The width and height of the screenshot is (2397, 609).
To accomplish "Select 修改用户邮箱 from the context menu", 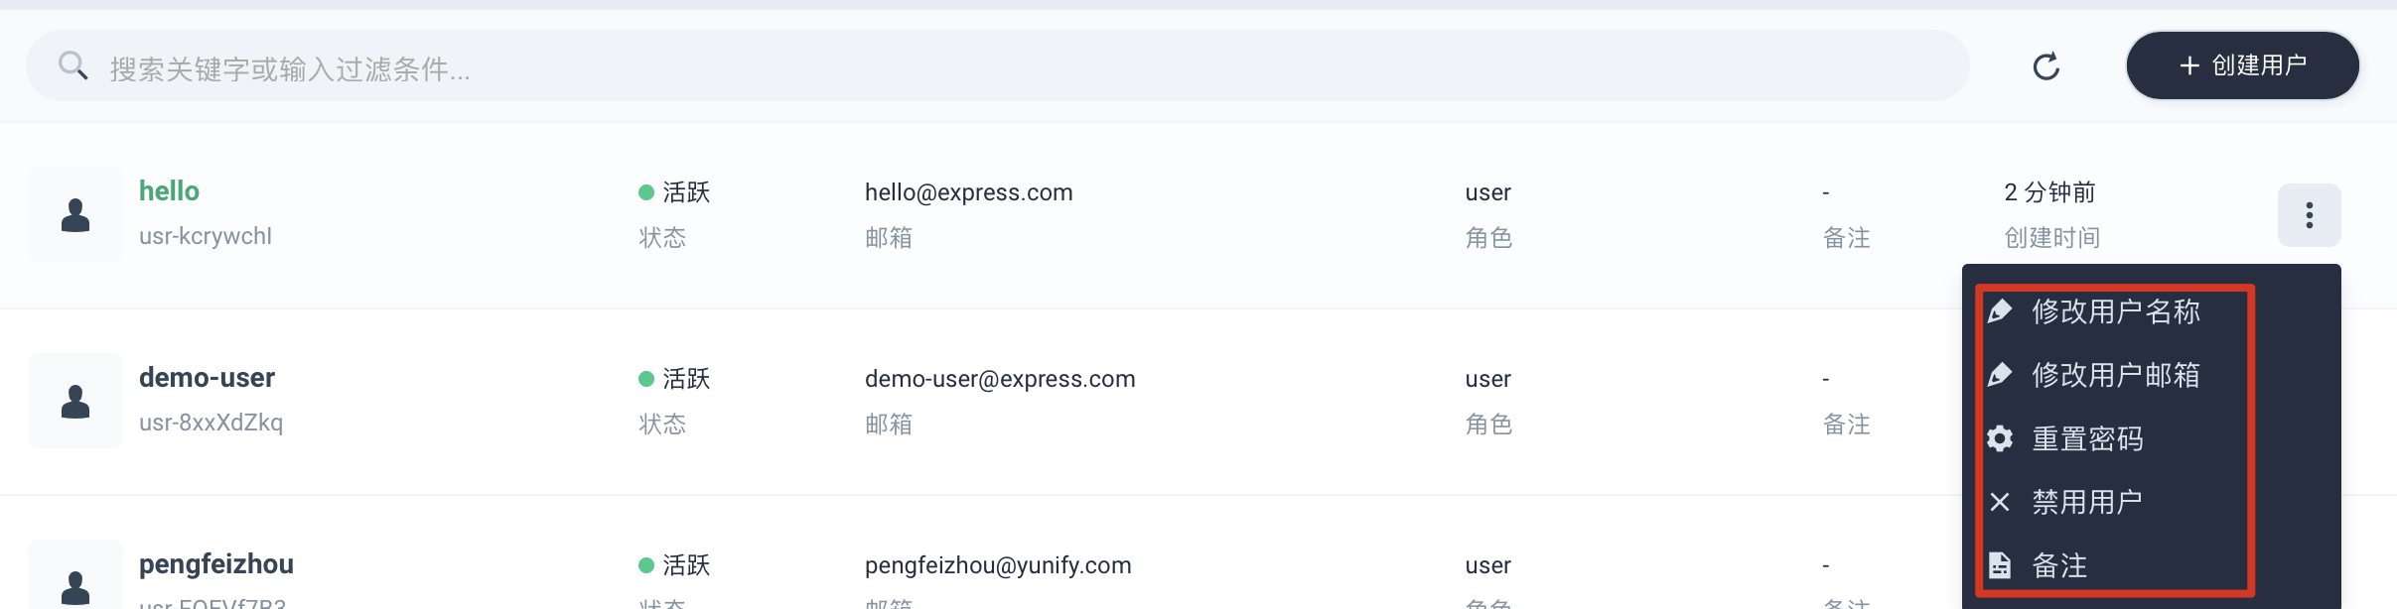I will pos(2115,375).
